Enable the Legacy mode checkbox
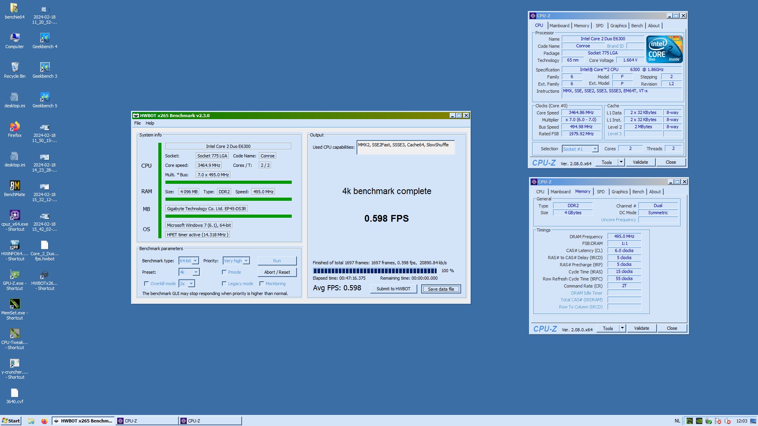The image size is (758, 426). pyautogui.click(x=224, y=284)
